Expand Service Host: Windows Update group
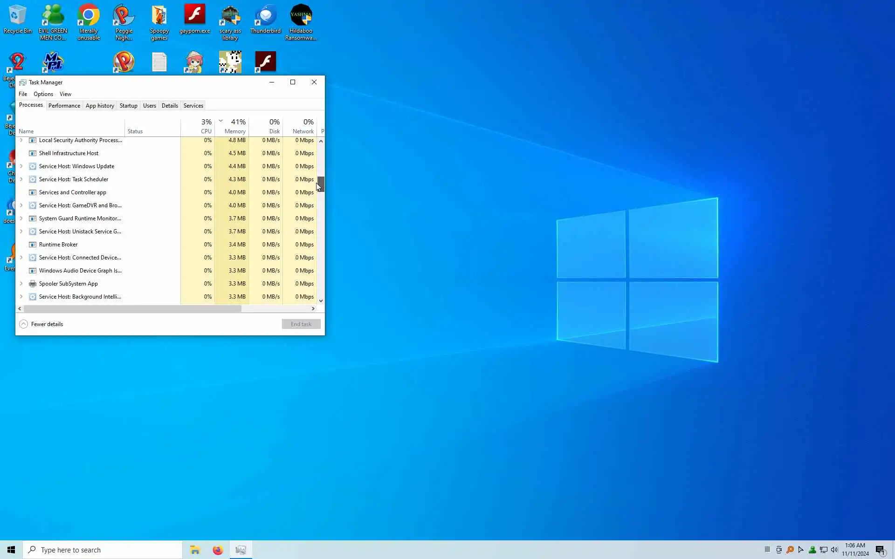The width and height of the screenshot is (895, 559). (21, 166)
